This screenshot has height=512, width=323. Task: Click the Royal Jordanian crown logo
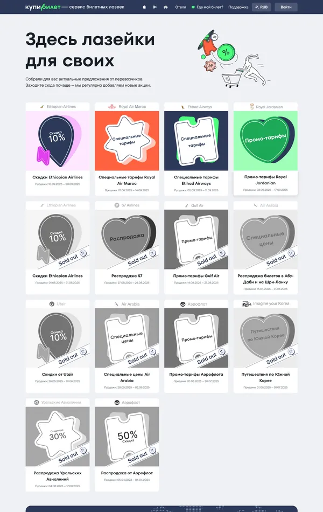251,107
